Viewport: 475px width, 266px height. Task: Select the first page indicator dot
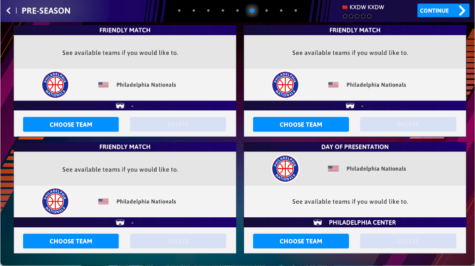tap(179, 11)
